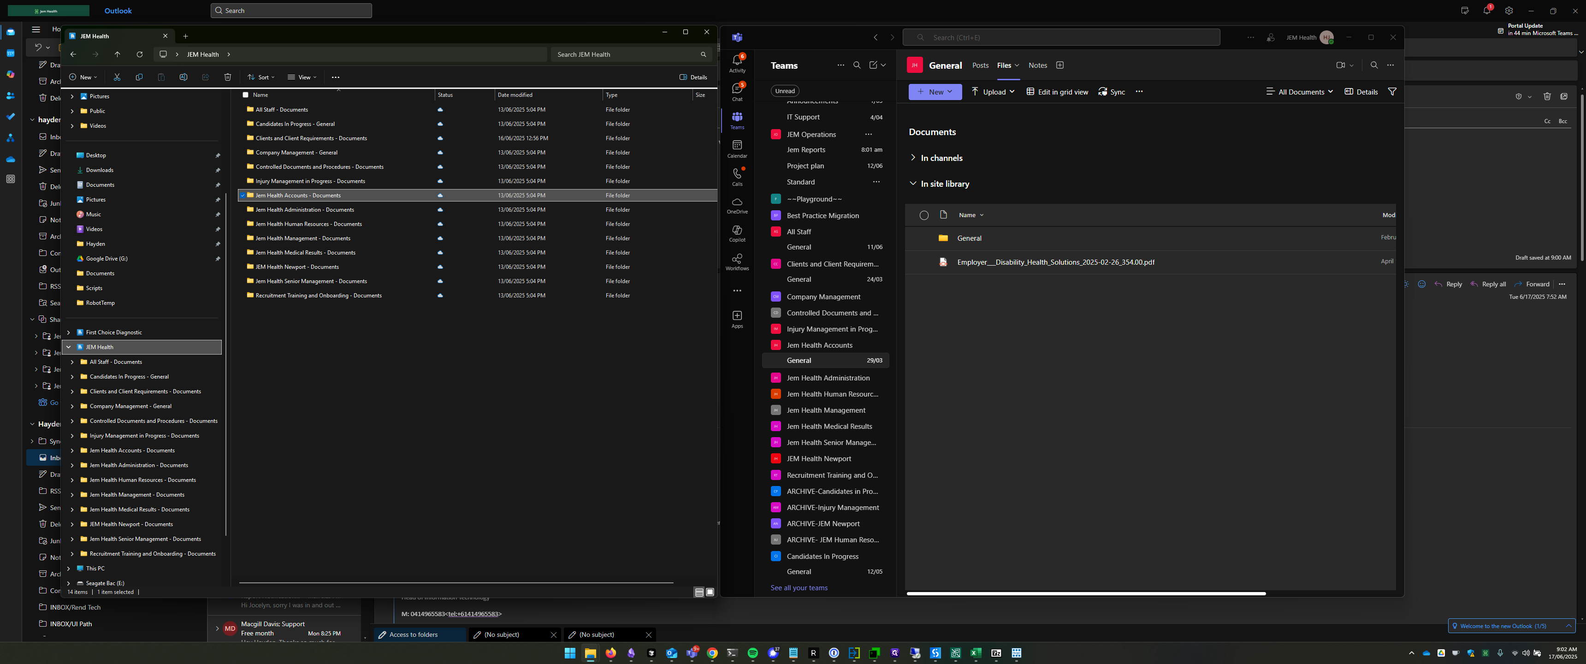Viewport: 1586px width, 664px height.
Task: Go back in File Explorer navigation
Action: 73,54
